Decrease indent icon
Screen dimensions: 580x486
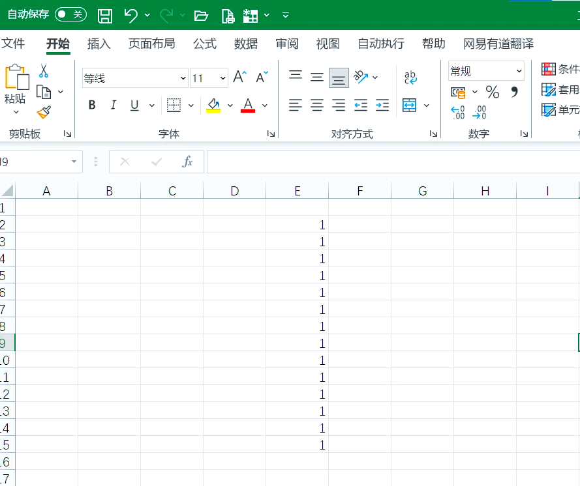361,106
